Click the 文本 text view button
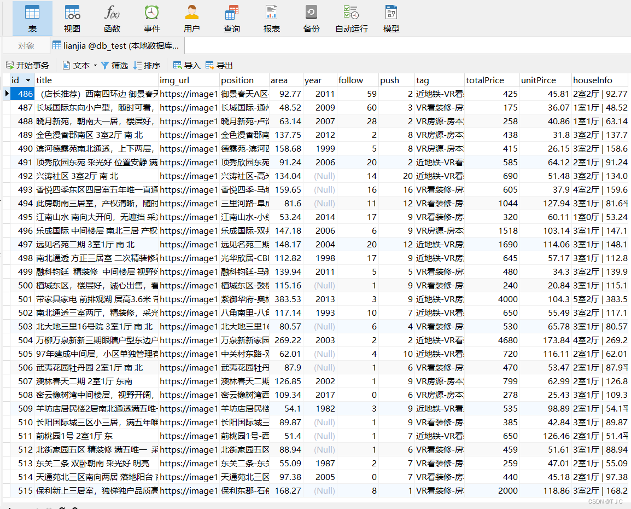Image resolution: width=631 pixels, height=509 pixels. pyautogui.click(x=76, y=65)
